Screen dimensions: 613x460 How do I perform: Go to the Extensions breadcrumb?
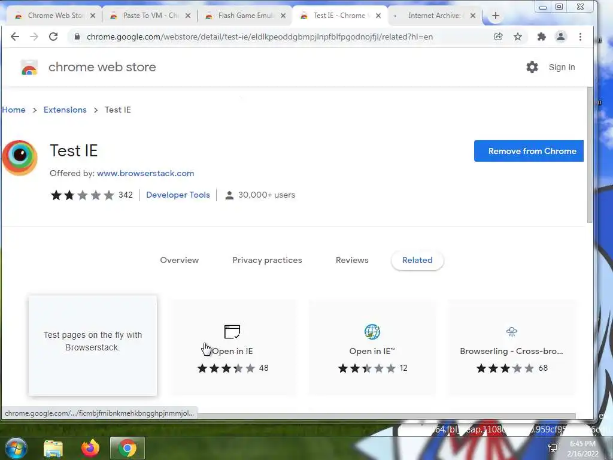tap(65, 110)
